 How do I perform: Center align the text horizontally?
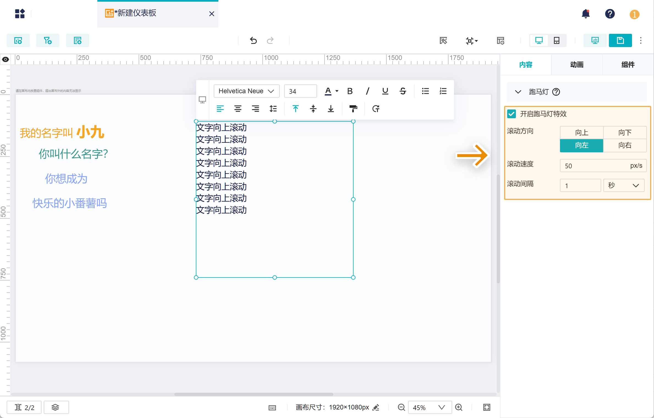pos(238,109)
